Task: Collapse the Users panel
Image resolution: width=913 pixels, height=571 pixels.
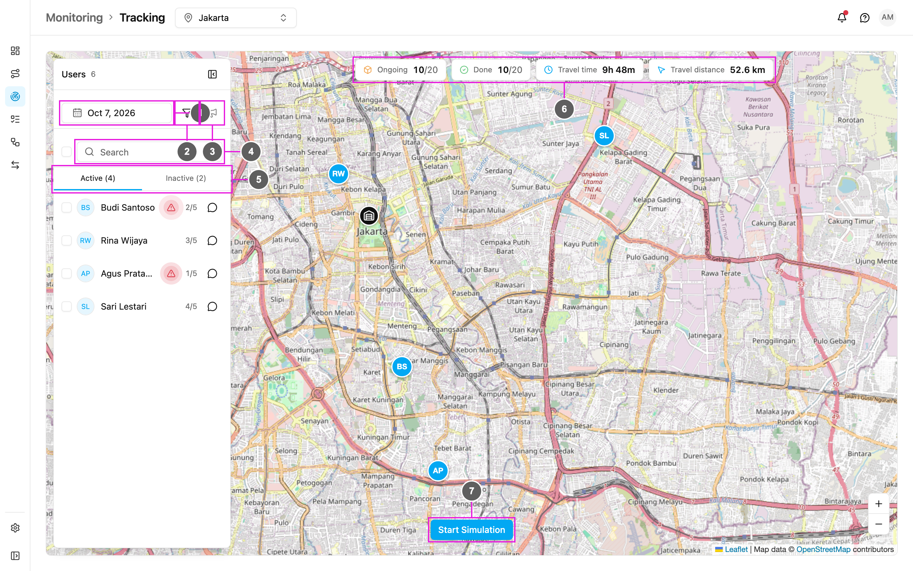Action: pyautogui.click(x=212, y=74)
